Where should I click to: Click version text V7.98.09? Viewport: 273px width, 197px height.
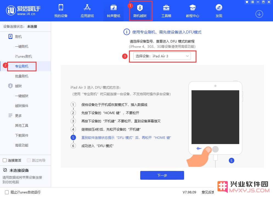click(189, 192)
